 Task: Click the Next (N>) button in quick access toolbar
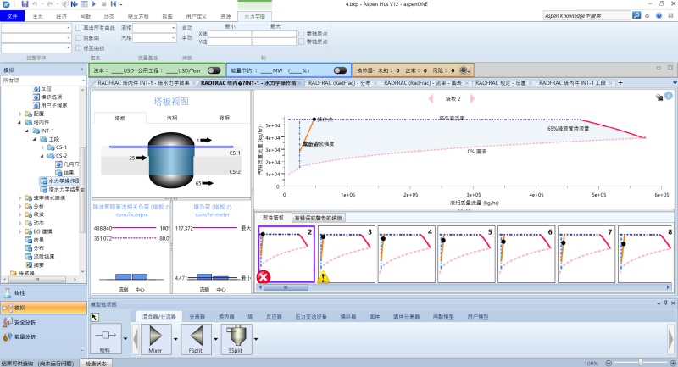pos(75,4)
